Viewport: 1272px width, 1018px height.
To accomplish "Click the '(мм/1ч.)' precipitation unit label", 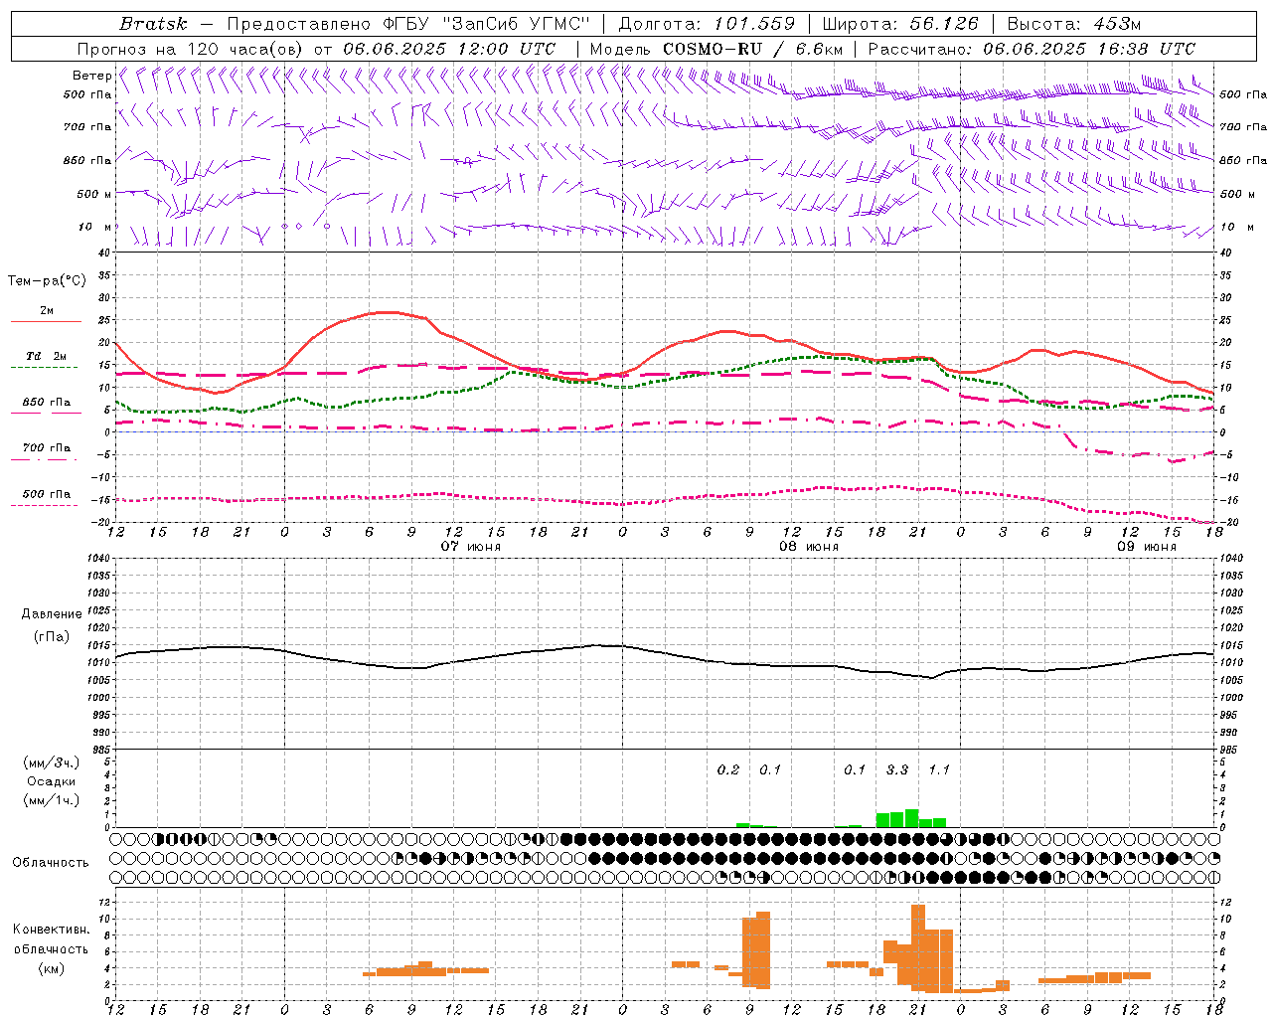I will [52, 800].
